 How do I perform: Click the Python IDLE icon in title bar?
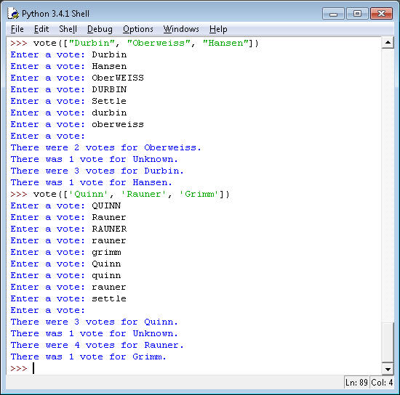[13, 14]
